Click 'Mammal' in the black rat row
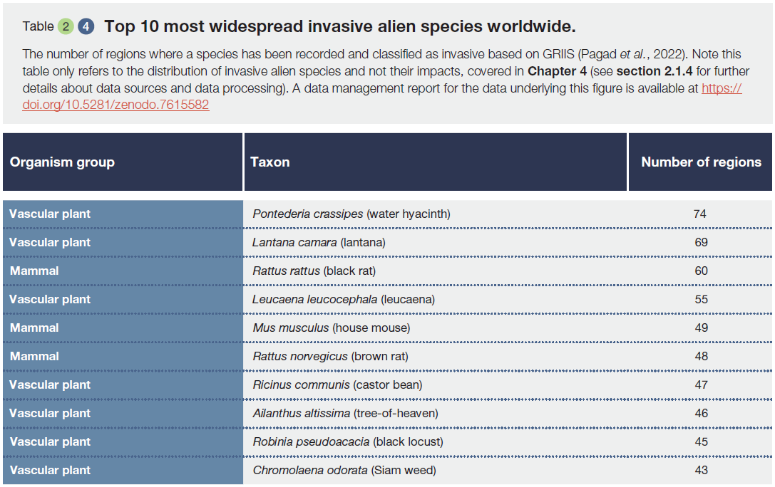Image resolution: width=775 pixels, height=487 pixels. point(34,271)
